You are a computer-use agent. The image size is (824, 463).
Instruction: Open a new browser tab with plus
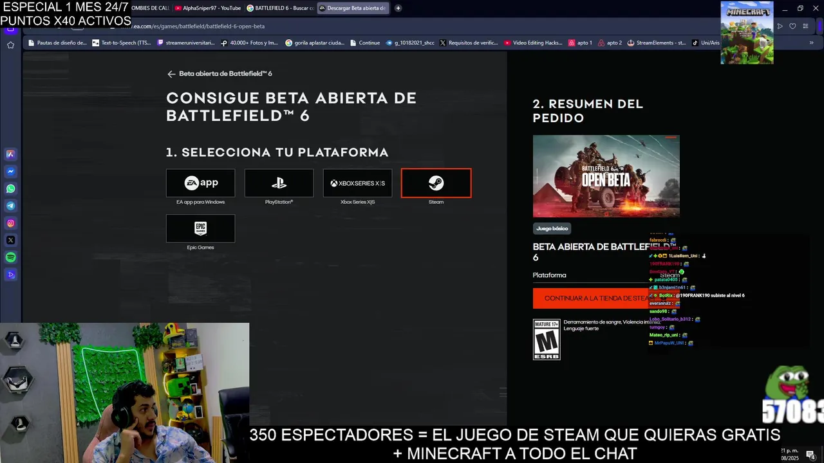click(x=398, y=8)
